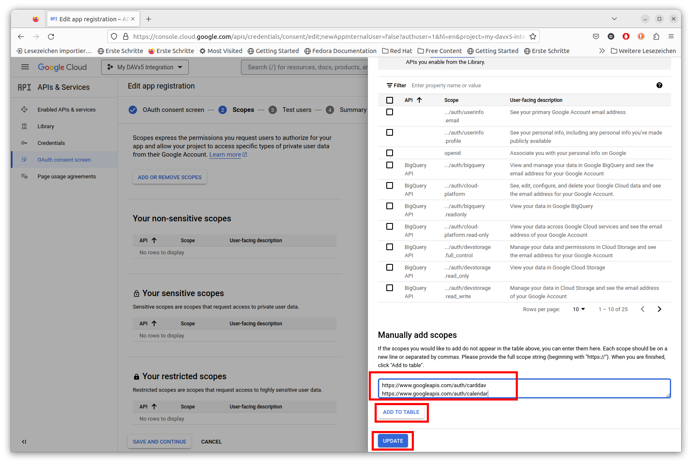Click the Enabled APIs & services icon
Image resolution: width=692 pixels, height=464 pixels.
(x=24, y=109)
